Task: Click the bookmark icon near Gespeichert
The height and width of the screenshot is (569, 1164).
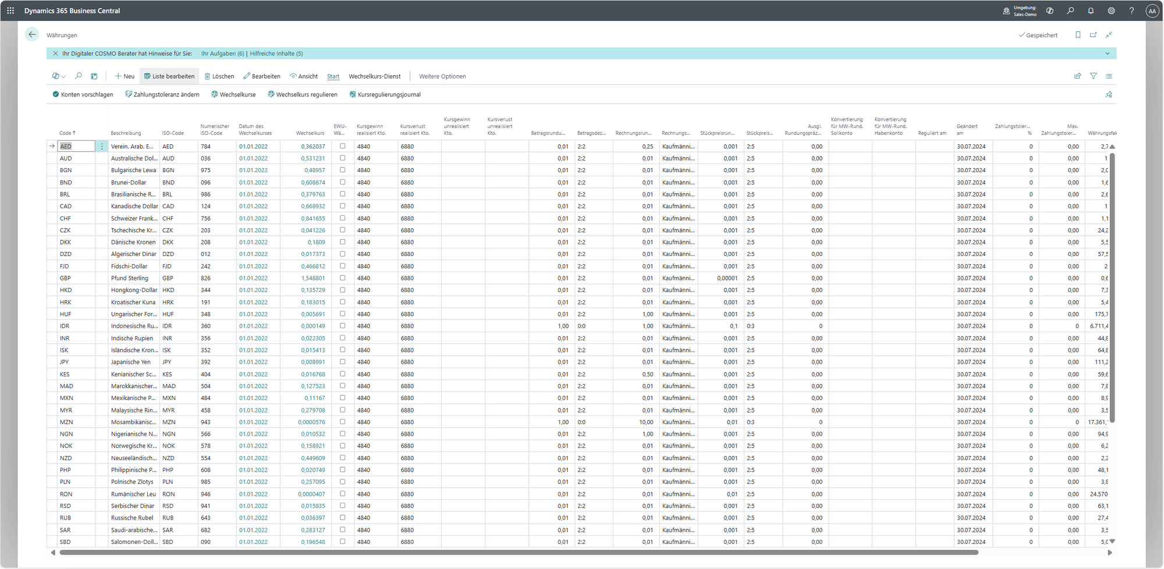Action: [1078, 35]
